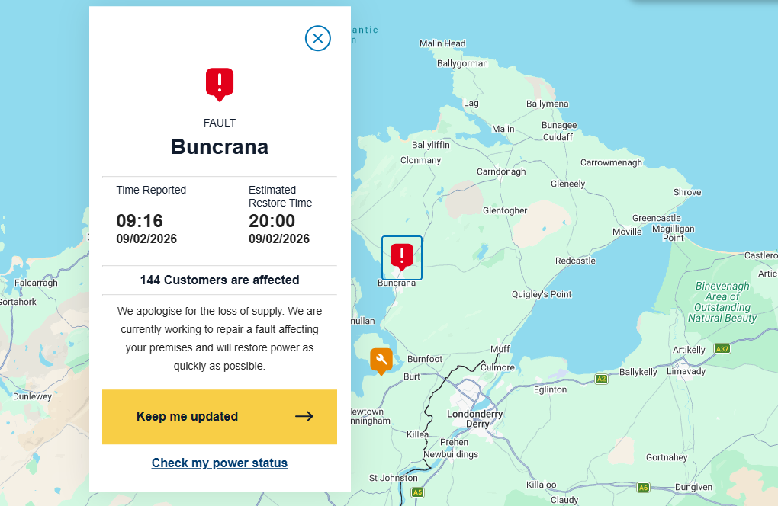Click the A2 road shield near Ballykelly
The image size is (778, 506).
[x=601, y=379]
